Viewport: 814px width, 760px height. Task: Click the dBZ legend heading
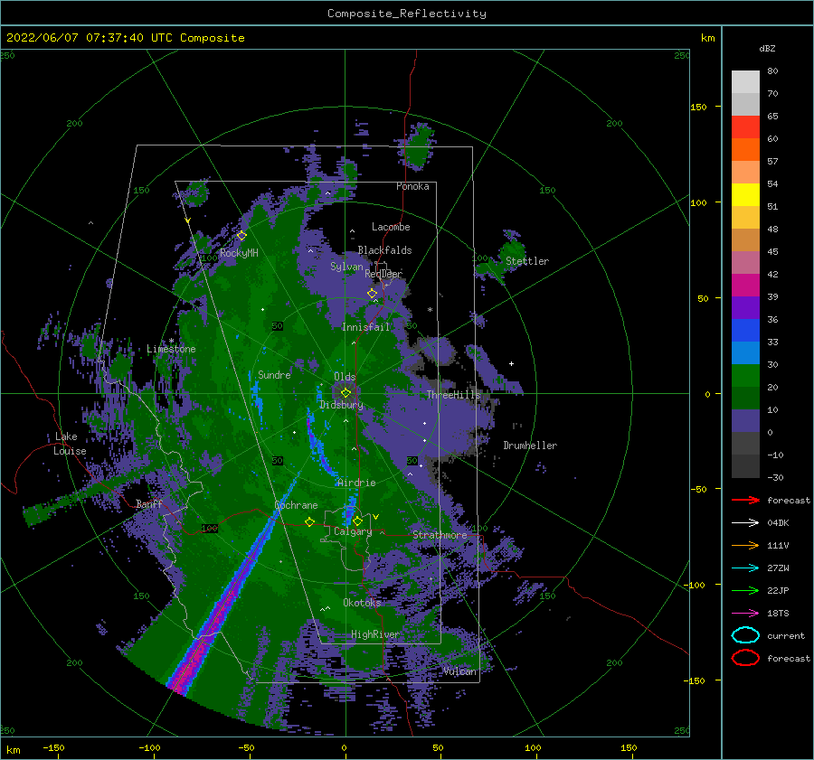[x=767, y=48]
